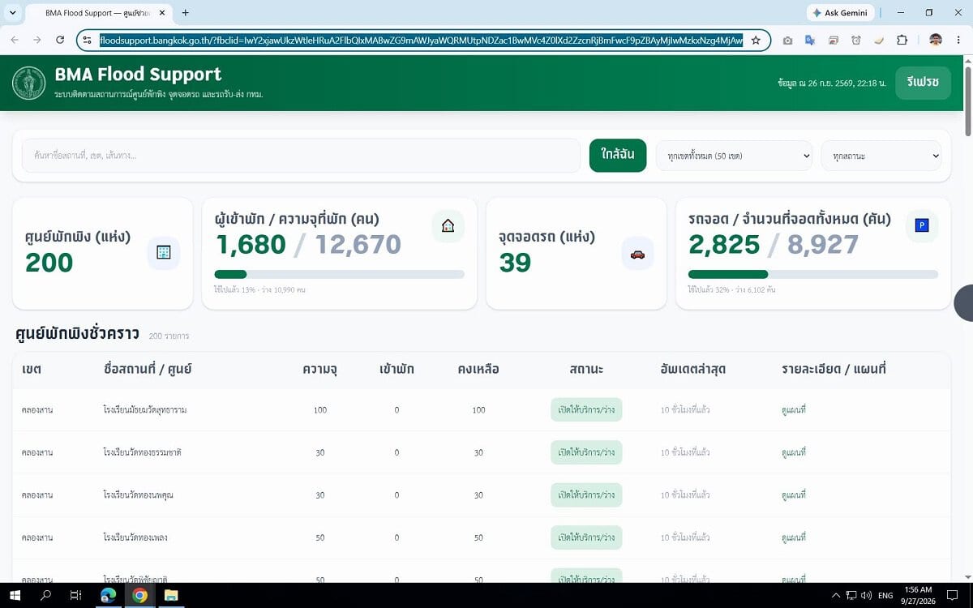Bookmark this page with the star icon
973x608 pixels.
pos(756,40)
